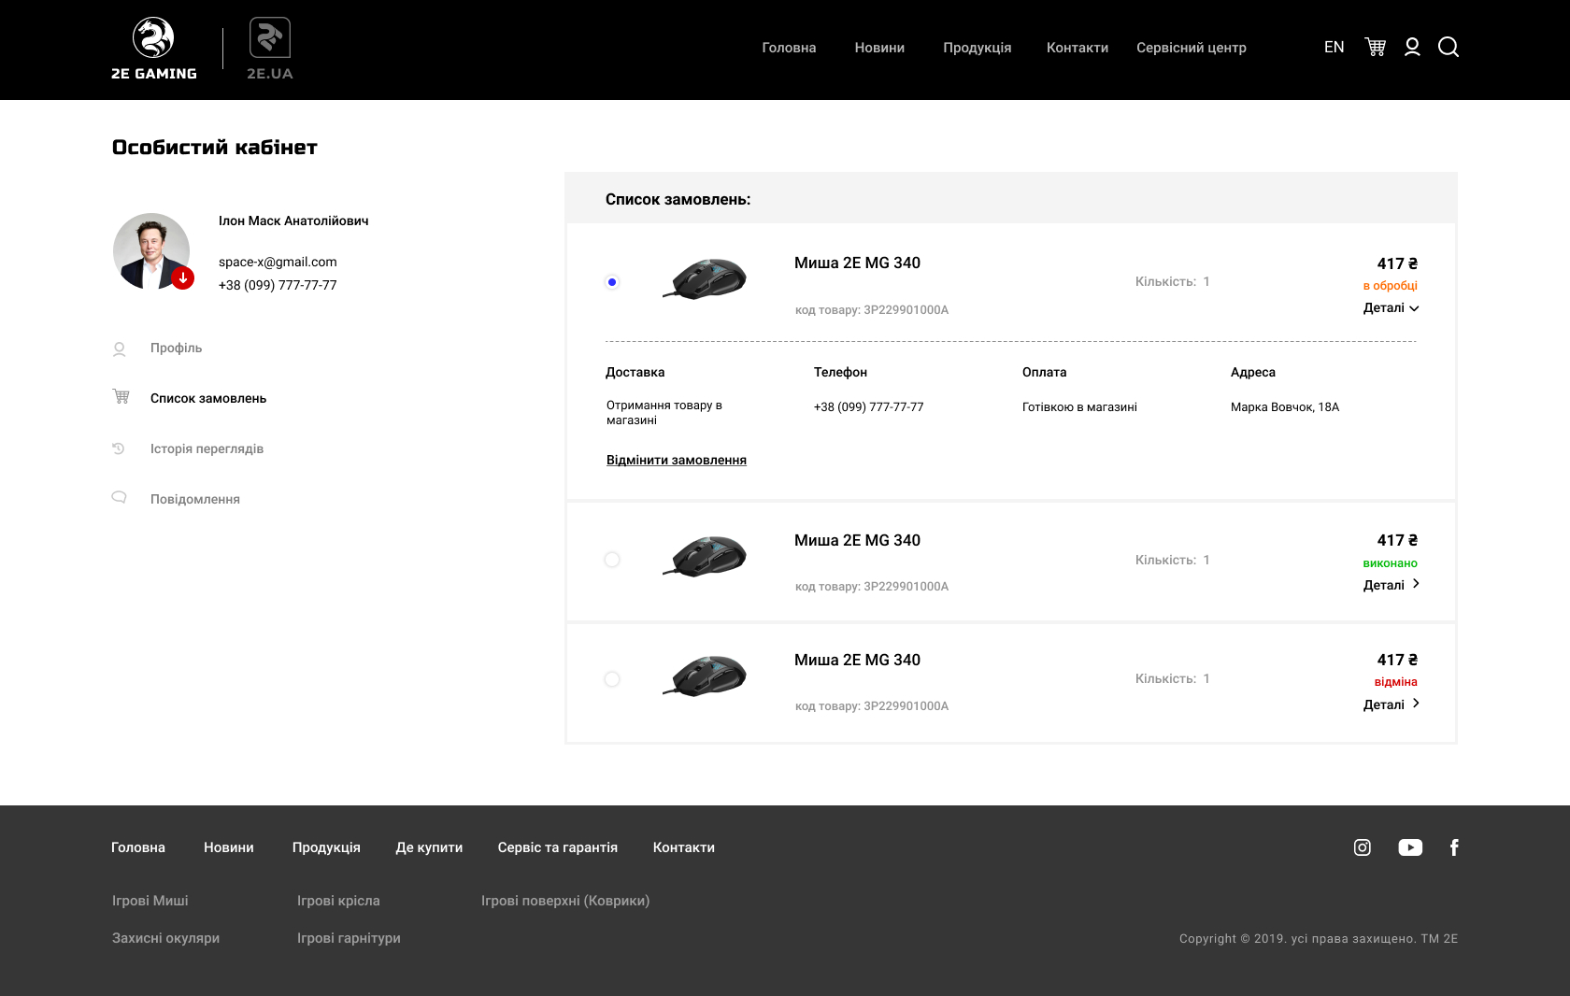Expand Деталі of the відміна order
This screenshot has width=1570, height=996.
pyautogui.click(x=1391, y=704)
